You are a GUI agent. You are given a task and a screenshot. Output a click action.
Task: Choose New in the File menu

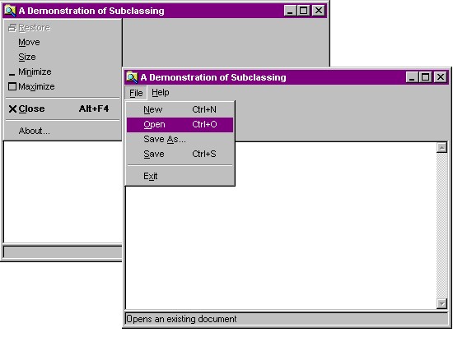click(x=180, y=109)
